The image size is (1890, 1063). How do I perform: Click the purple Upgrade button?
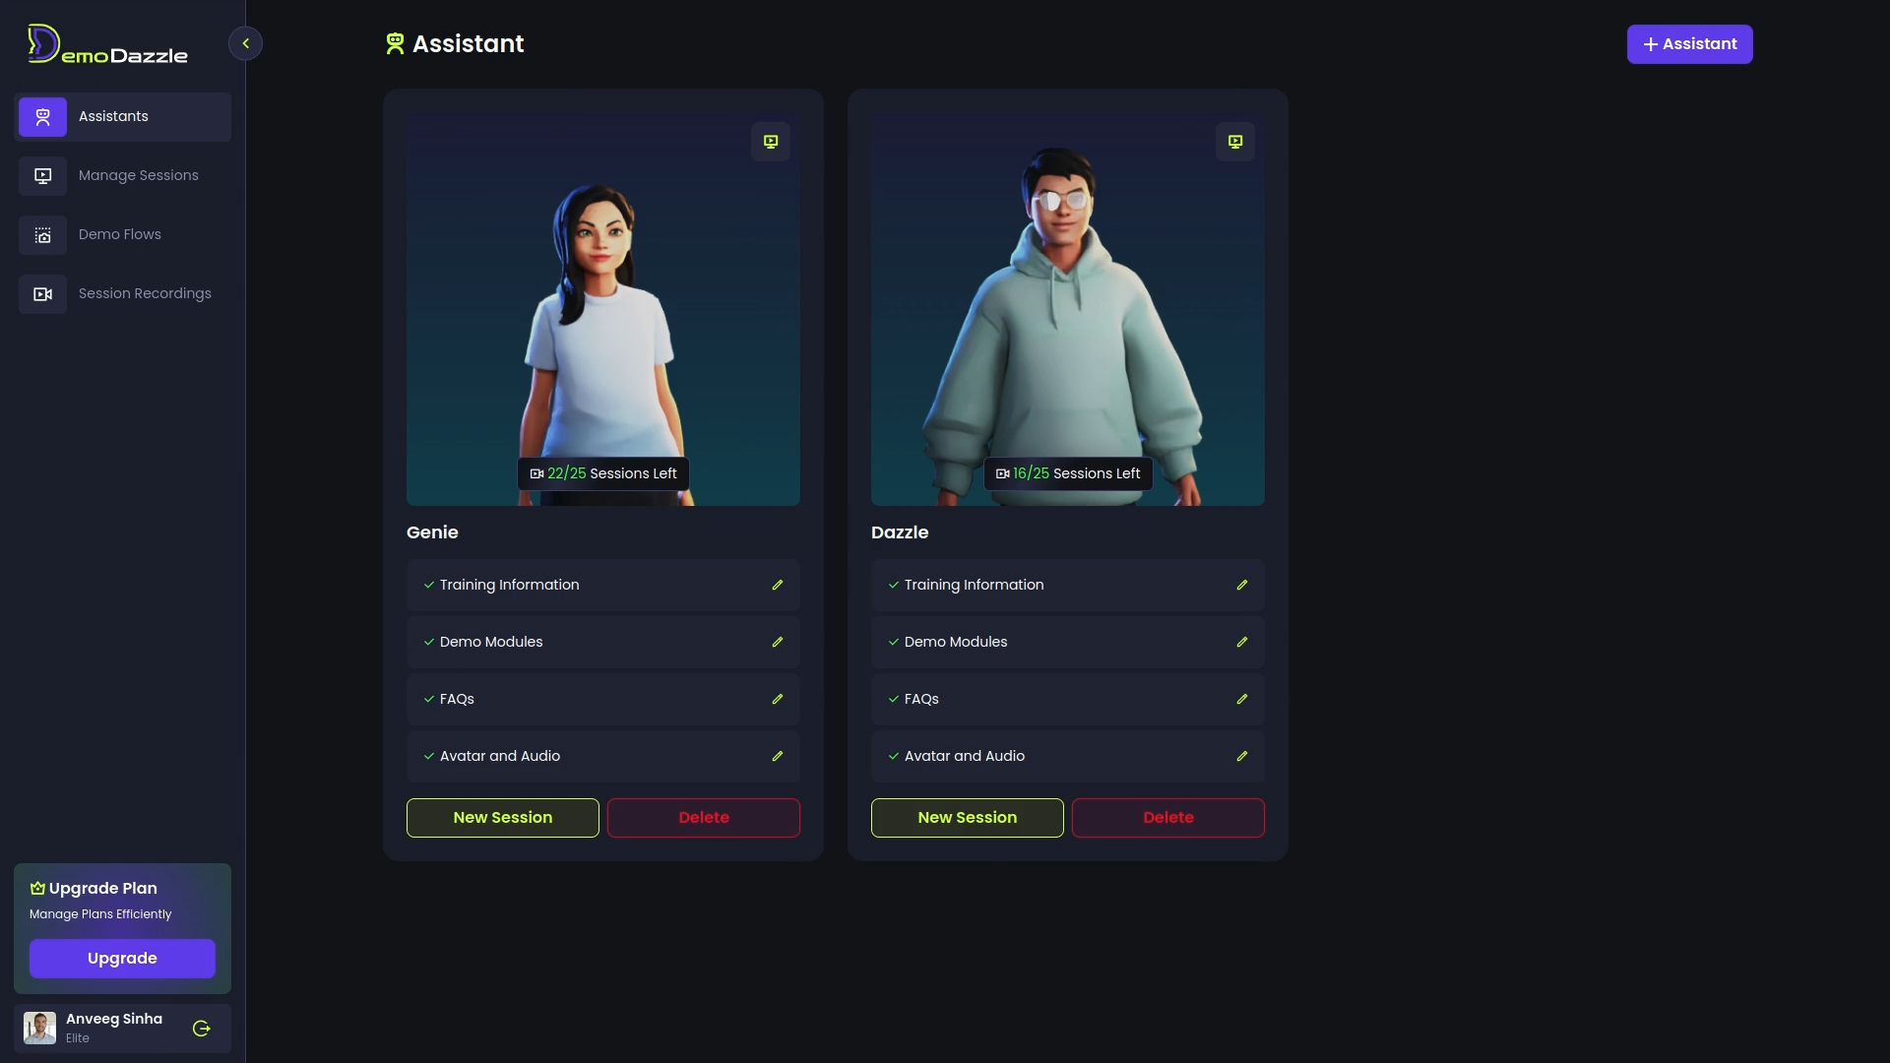122,959
